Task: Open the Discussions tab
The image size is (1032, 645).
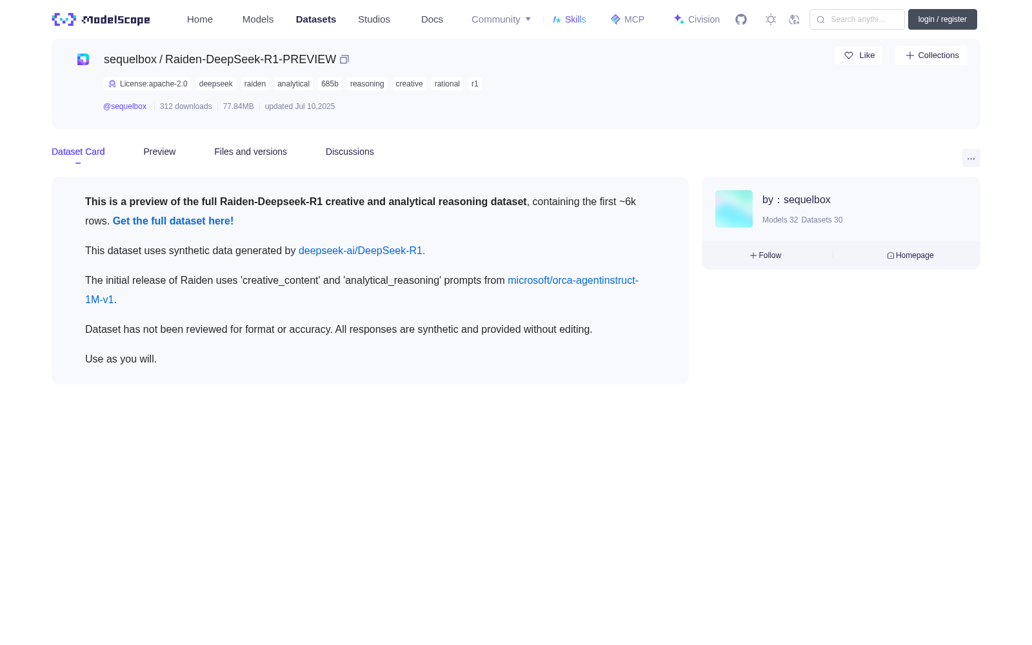Action: 350,152
